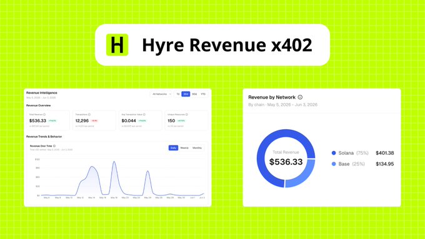Click the $536.33 total inside donut chart
This screenshot has height=239, width=425.
point(286,162)
